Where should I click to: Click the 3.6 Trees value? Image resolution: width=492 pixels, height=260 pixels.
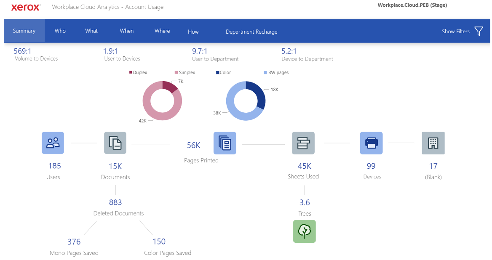(305, 203)
